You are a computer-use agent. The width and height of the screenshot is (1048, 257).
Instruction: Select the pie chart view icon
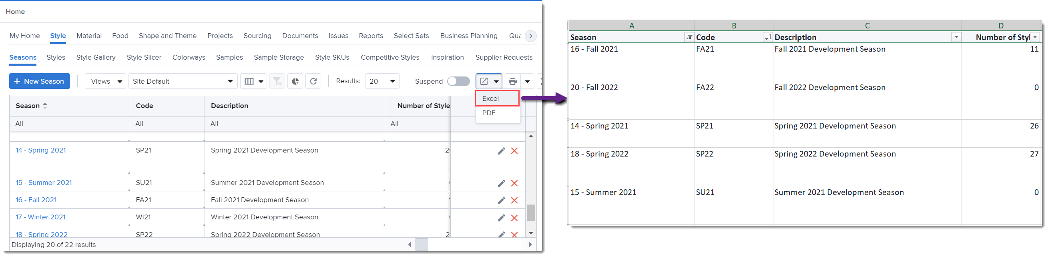(x=295, y=81)
